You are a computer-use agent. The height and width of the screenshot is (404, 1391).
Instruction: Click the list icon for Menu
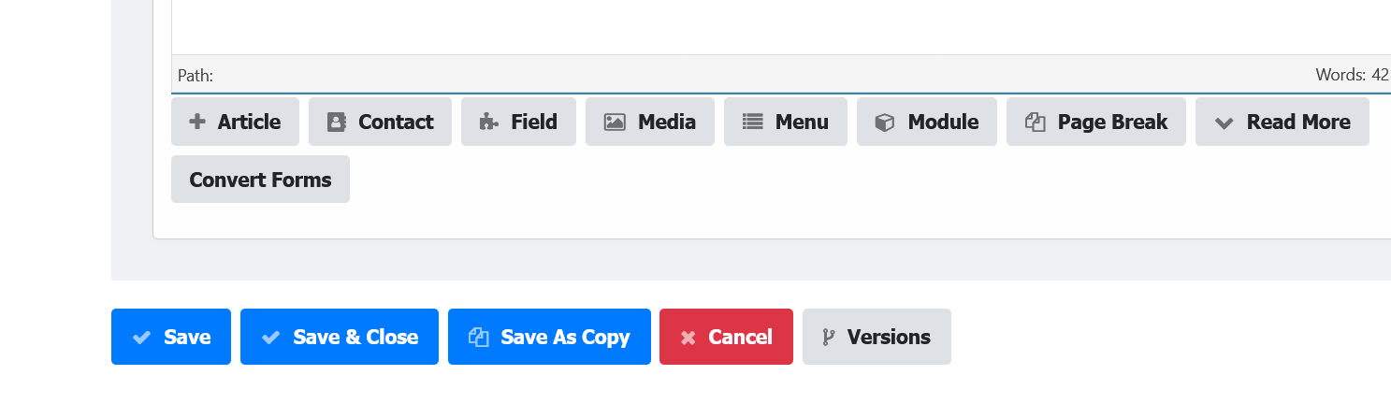pos(752,123)
